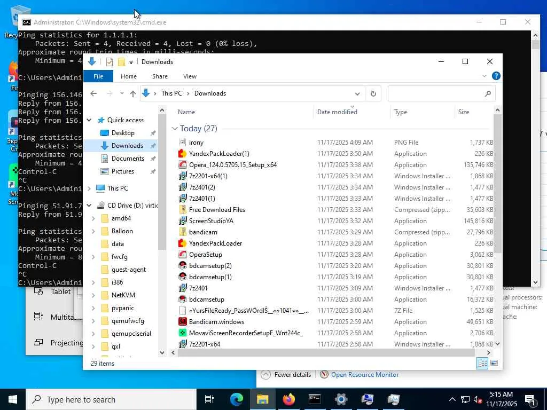Click the search magnifier icon in Explorer

click(x=488, y=93)
